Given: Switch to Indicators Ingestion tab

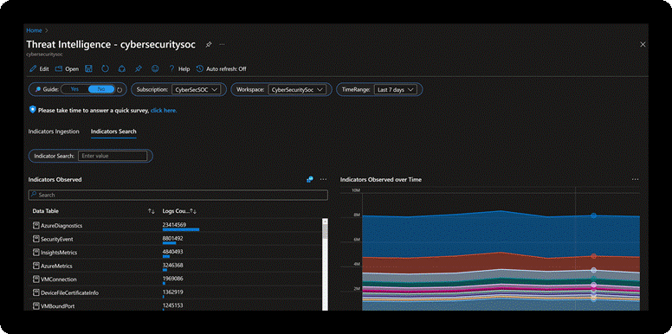Looking at the screenshot, I should pyautogui.click(x=54, y=132).
